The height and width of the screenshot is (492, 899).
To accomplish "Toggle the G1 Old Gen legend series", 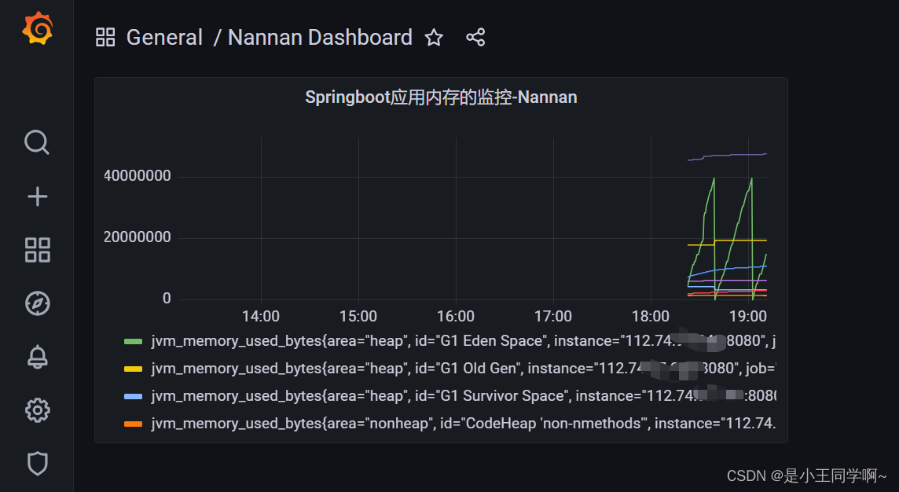I will click(x=463, y=369).
